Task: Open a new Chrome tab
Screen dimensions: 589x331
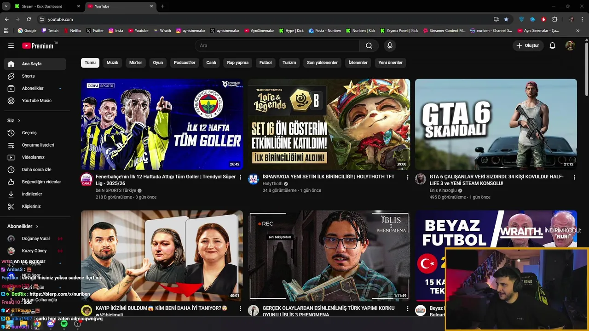Action: point(162,6)
